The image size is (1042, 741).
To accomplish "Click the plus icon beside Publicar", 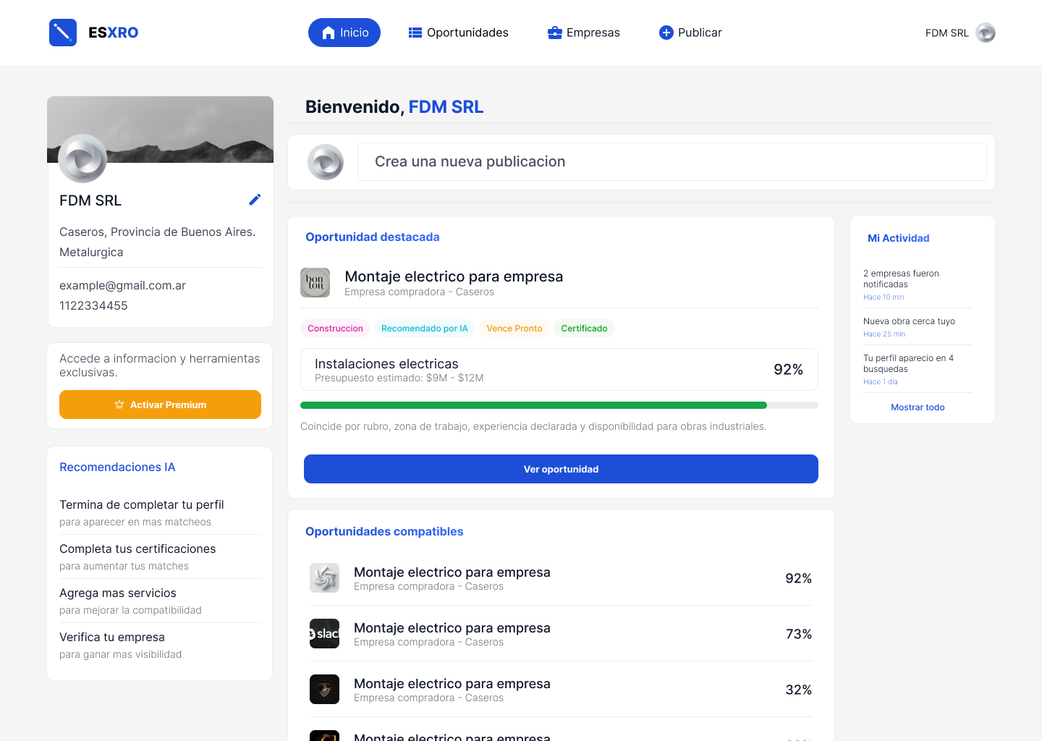I will click(666, 33).
